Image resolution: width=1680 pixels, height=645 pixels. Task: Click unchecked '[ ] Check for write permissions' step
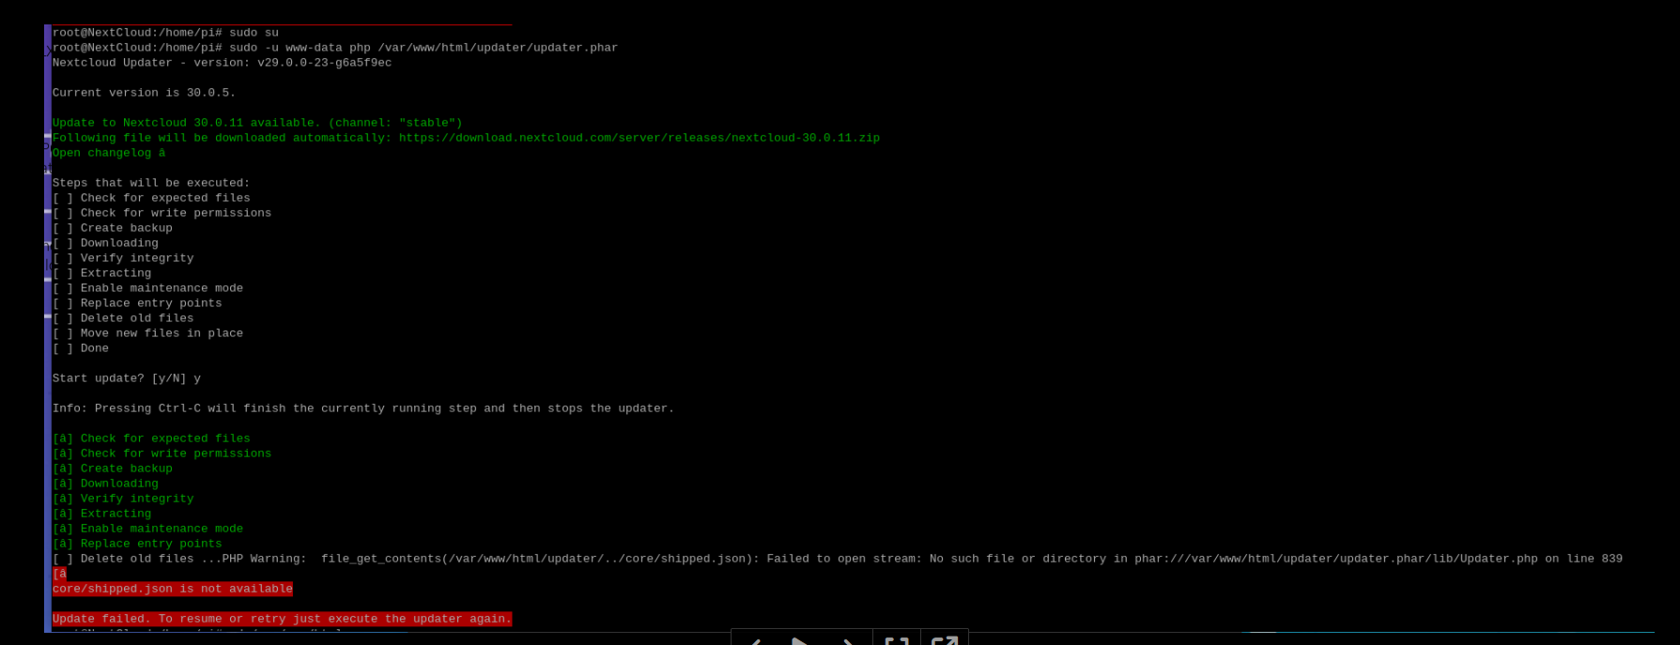162,213
